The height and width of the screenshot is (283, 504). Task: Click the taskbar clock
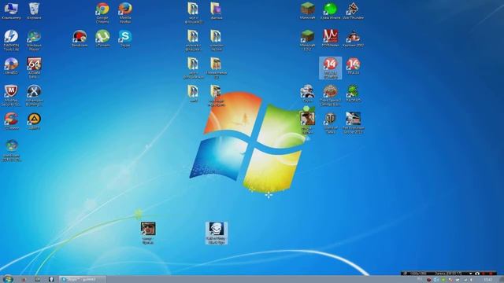point(488,280)
